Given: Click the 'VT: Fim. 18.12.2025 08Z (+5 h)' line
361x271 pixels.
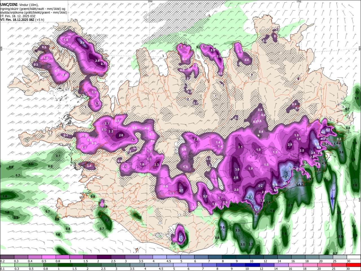Looking at the screenshot, I should 22,20.
